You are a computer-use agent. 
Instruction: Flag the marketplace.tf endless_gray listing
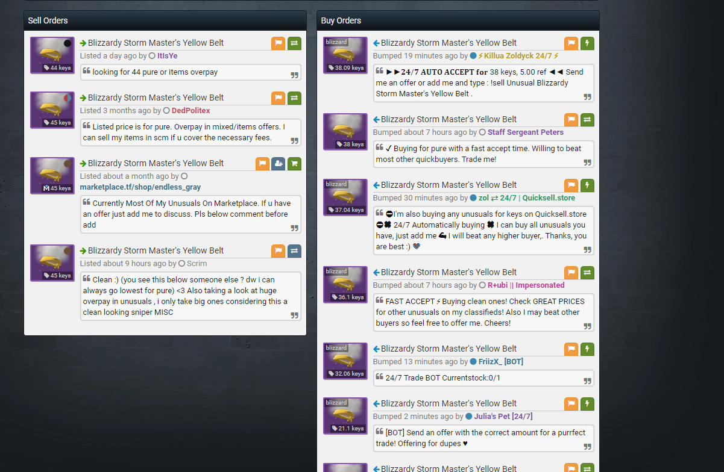coord(262,164)
